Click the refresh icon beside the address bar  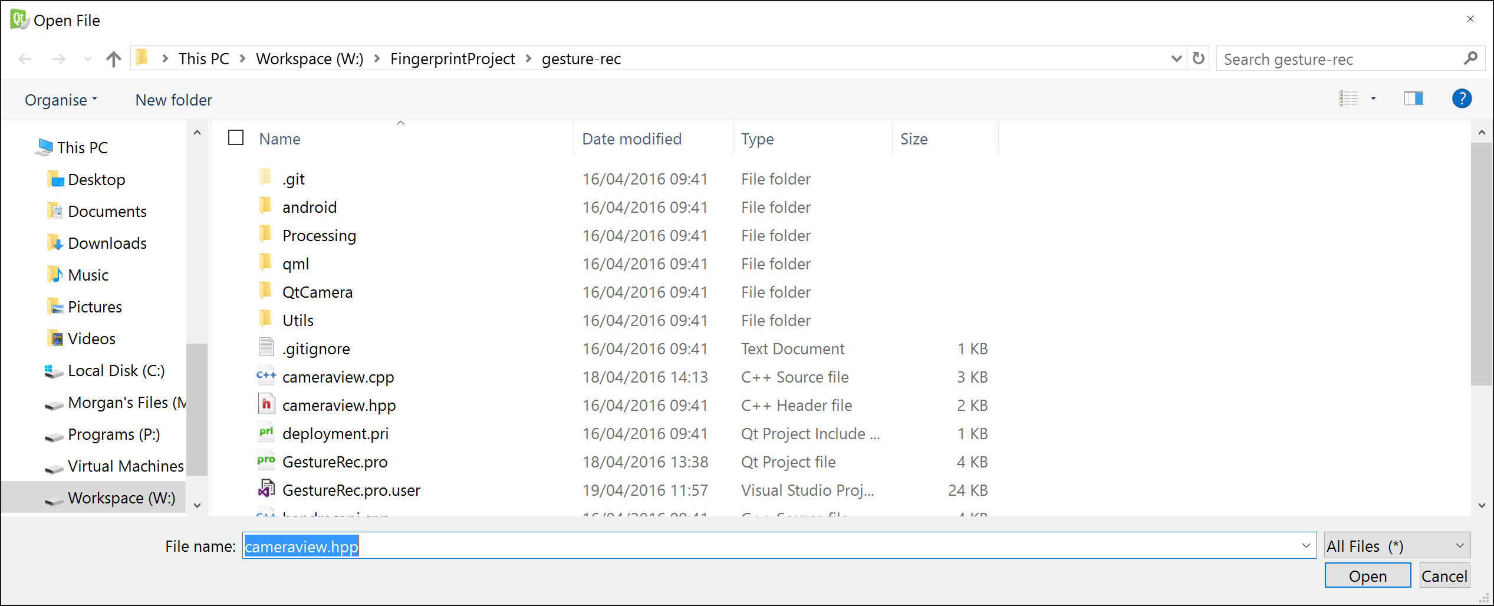(1198, 59)
